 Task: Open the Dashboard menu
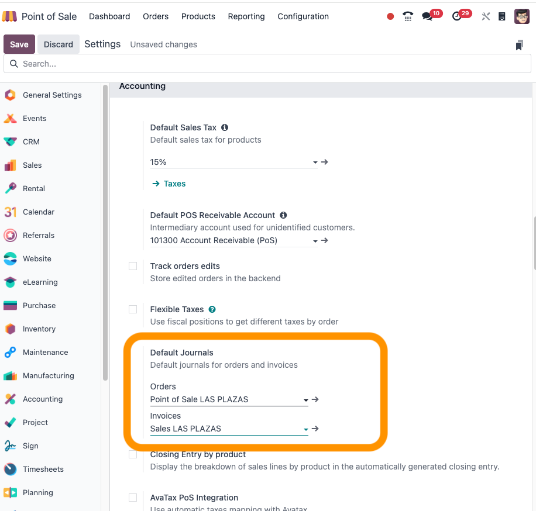109,16
